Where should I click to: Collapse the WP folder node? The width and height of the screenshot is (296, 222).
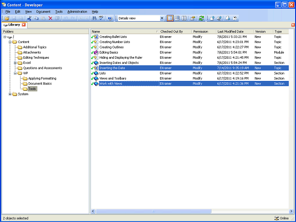[x=15, y=73]
